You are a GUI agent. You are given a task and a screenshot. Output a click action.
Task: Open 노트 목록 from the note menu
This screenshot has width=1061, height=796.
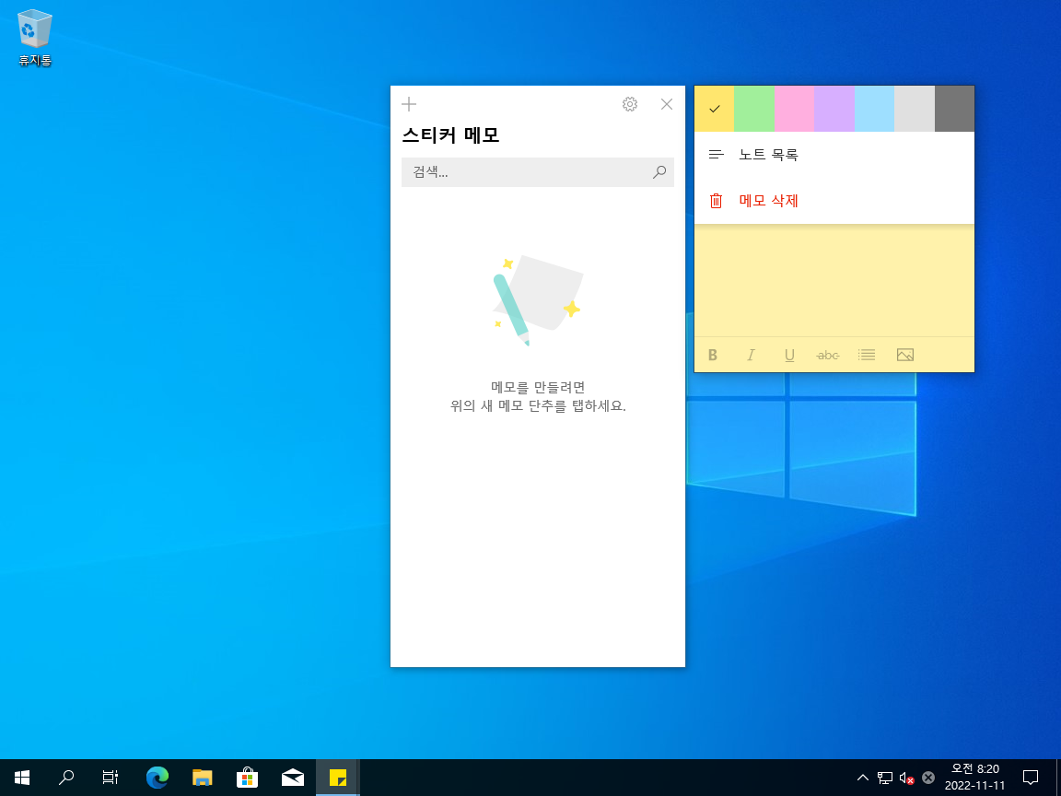[x=834, y=155]
